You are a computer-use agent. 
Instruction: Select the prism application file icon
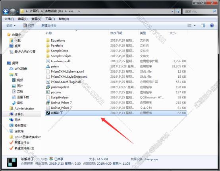coord(48,66)
